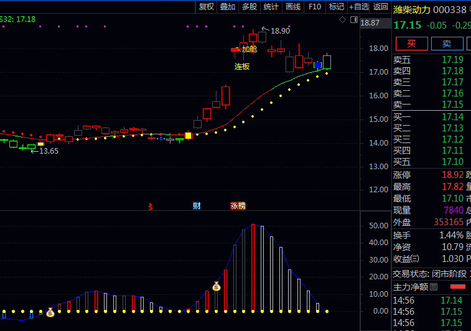
Task: Toggle the 画线 drawing tool
Action: 293,7
